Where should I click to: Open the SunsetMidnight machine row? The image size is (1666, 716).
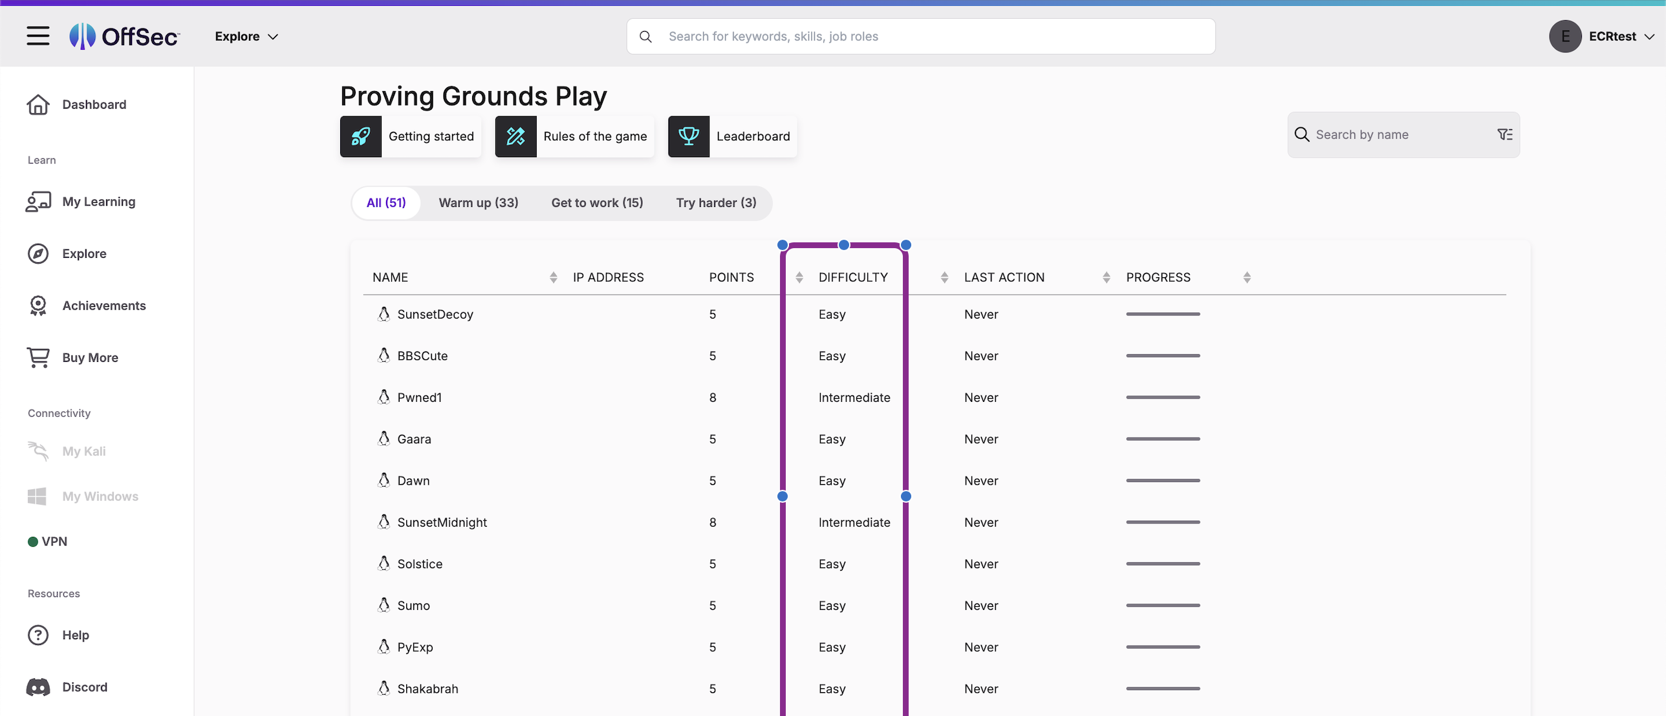(x=935, y=522)
